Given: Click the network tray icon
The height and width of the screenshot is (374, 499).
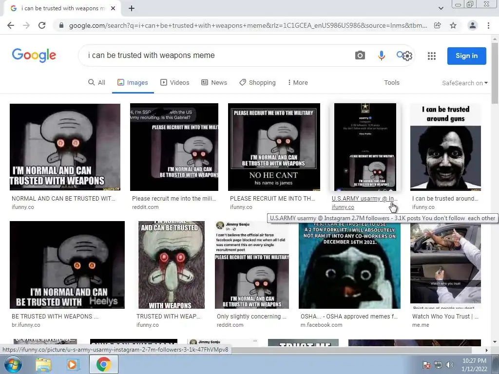Looking at the screenshot, I should pos(438,365).
